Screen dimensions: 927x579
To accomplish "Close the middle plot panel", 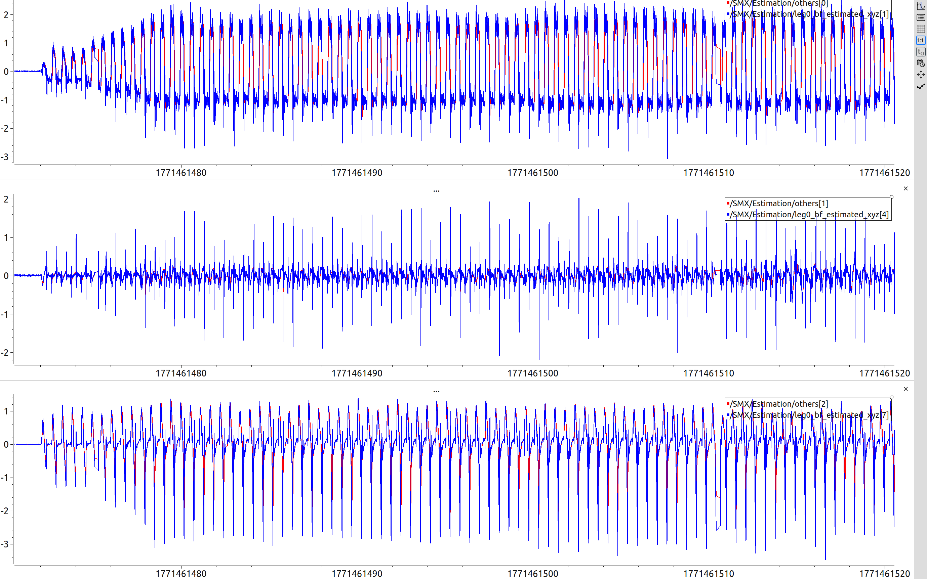I will 905,188.
